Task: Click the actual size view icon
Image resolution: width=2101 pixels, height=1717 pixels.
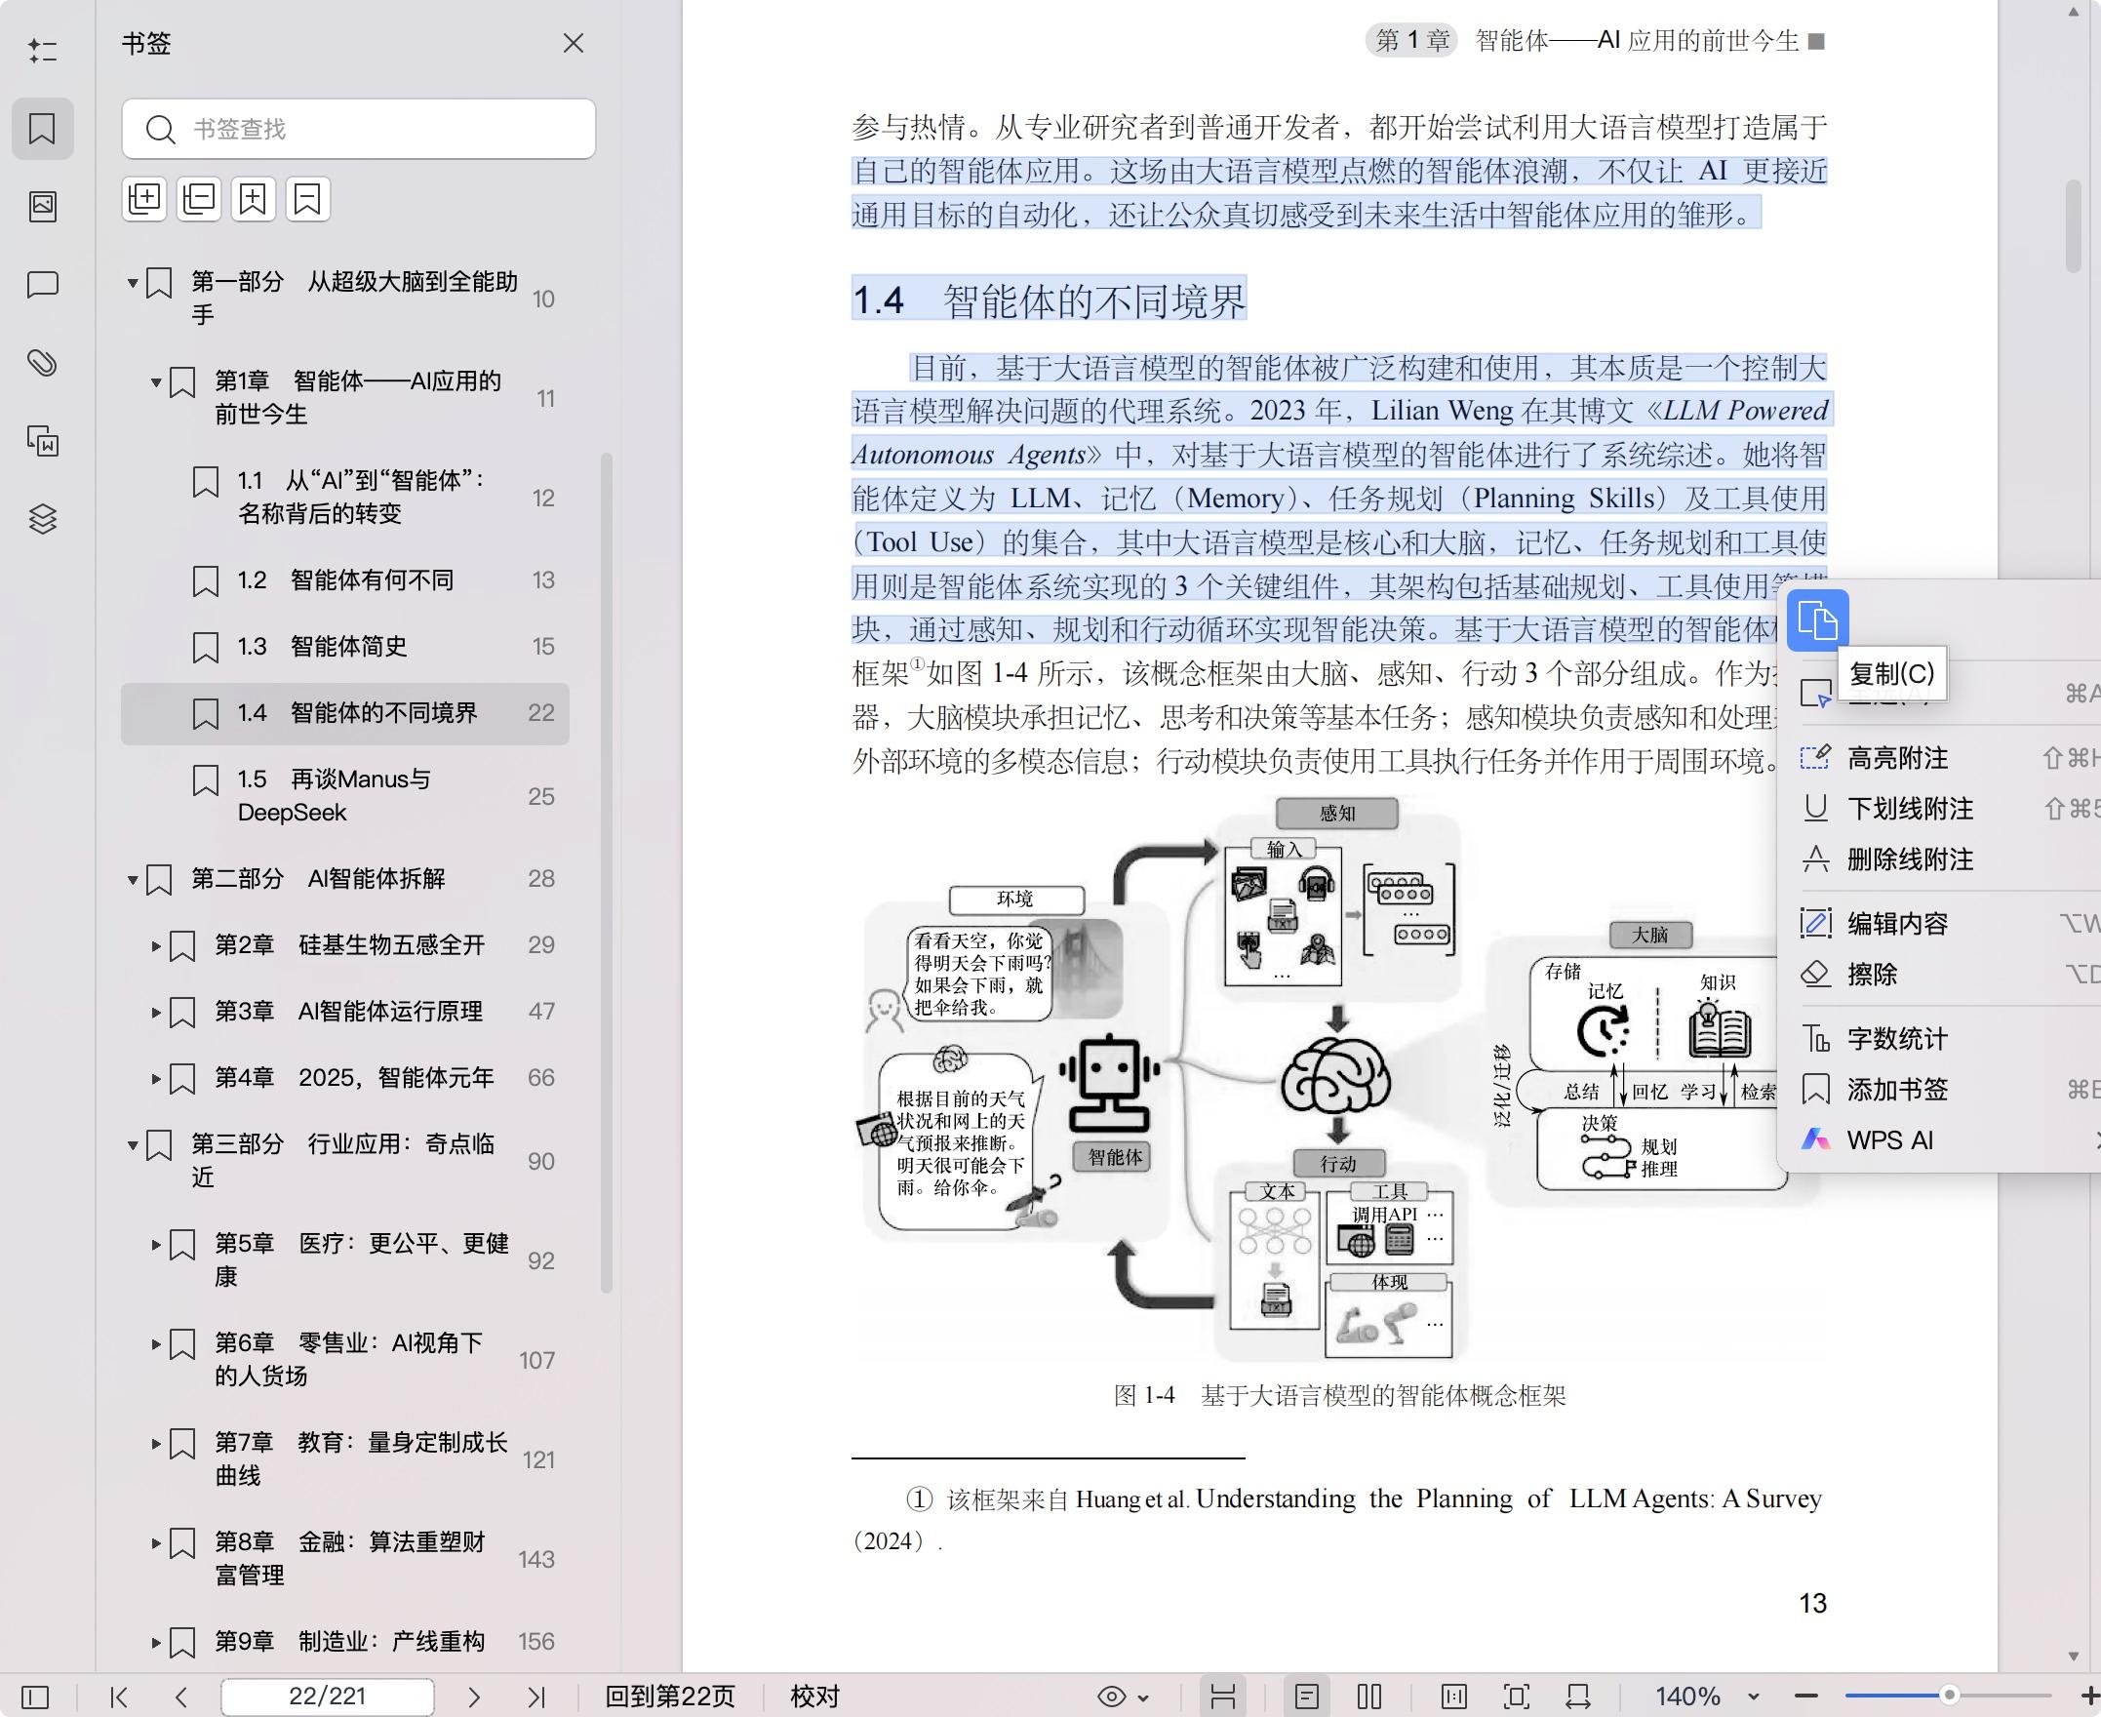Action: [x=1453, y=1697]
